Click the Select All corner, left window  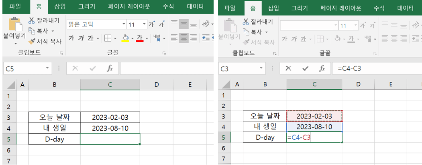click(9, 85)
